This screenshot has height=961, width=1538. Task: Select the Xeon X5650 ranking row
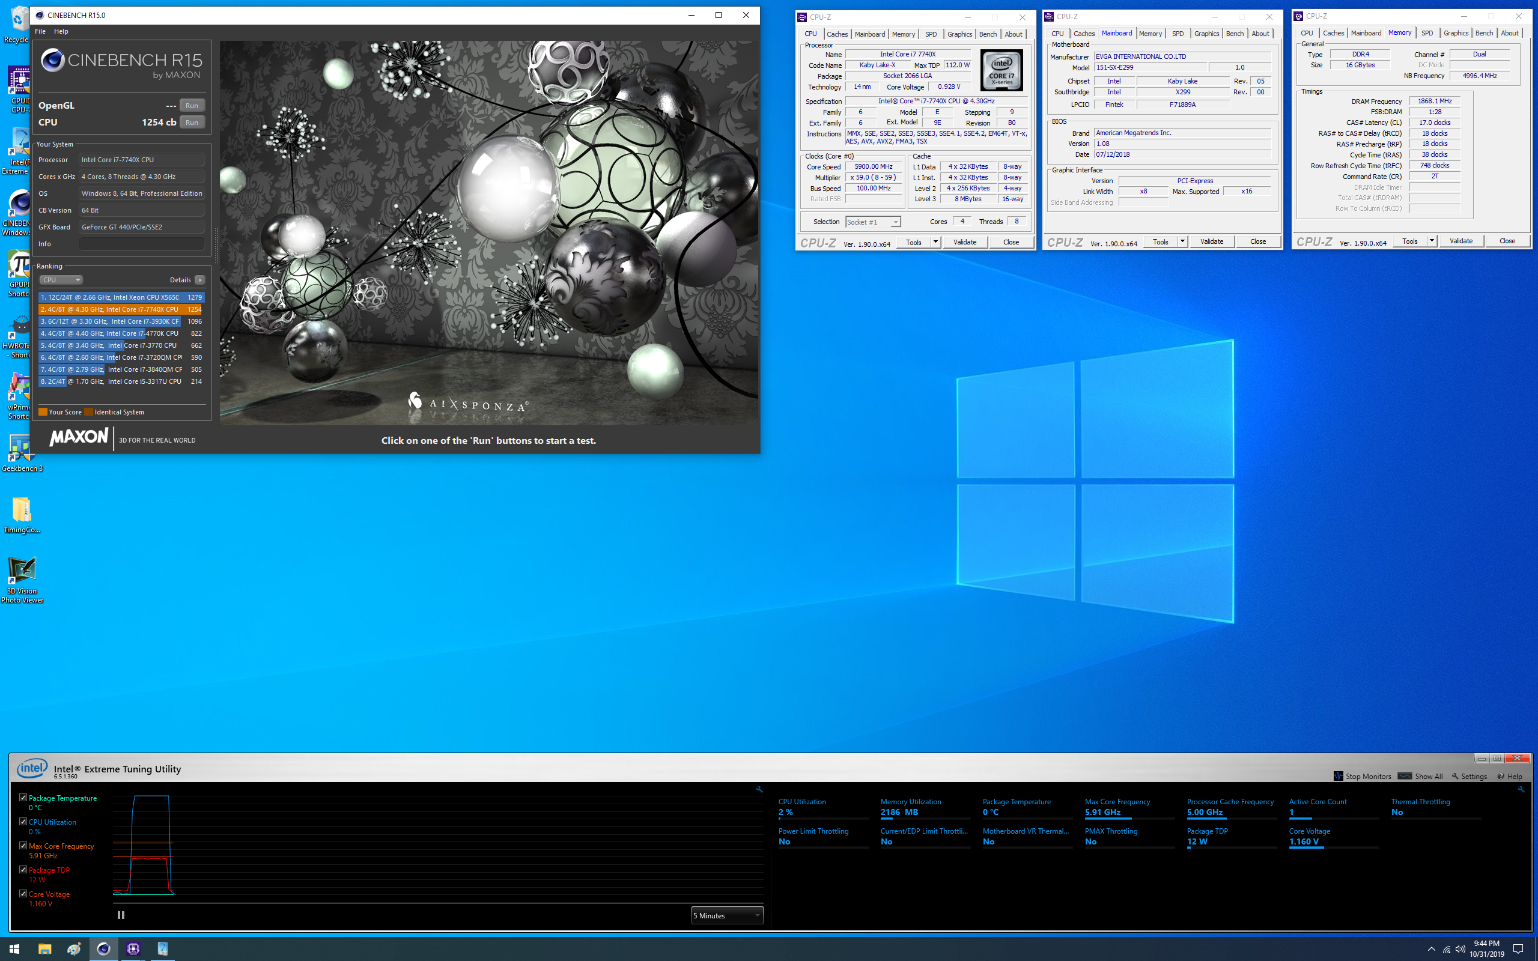[x=121, y=297]
